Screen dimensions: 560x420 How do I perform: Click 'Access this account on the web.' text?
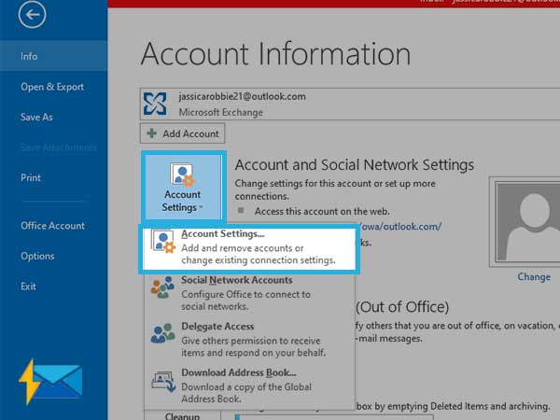[322, 212]
